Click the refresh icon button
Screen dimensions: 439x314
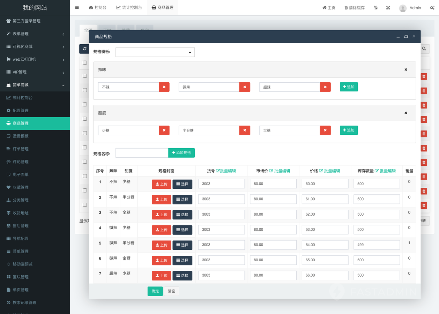point(84,49)
